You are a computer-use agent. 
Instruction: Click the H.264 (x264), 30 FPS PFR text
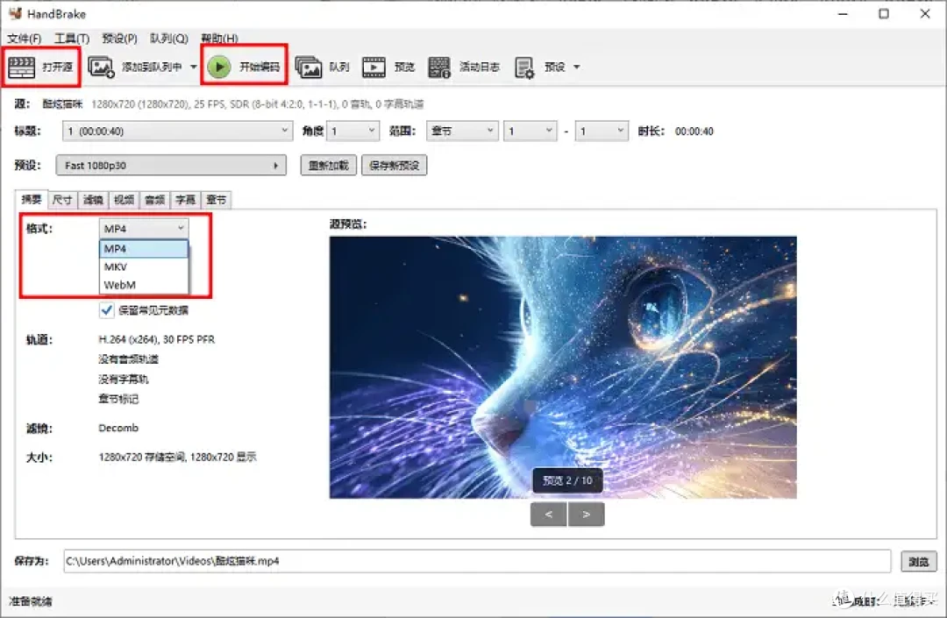(156, 339)
